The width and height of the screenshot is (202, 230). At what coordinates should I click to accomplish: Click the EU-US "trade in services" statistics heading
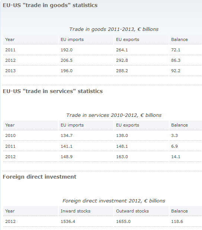click(53, 91)
